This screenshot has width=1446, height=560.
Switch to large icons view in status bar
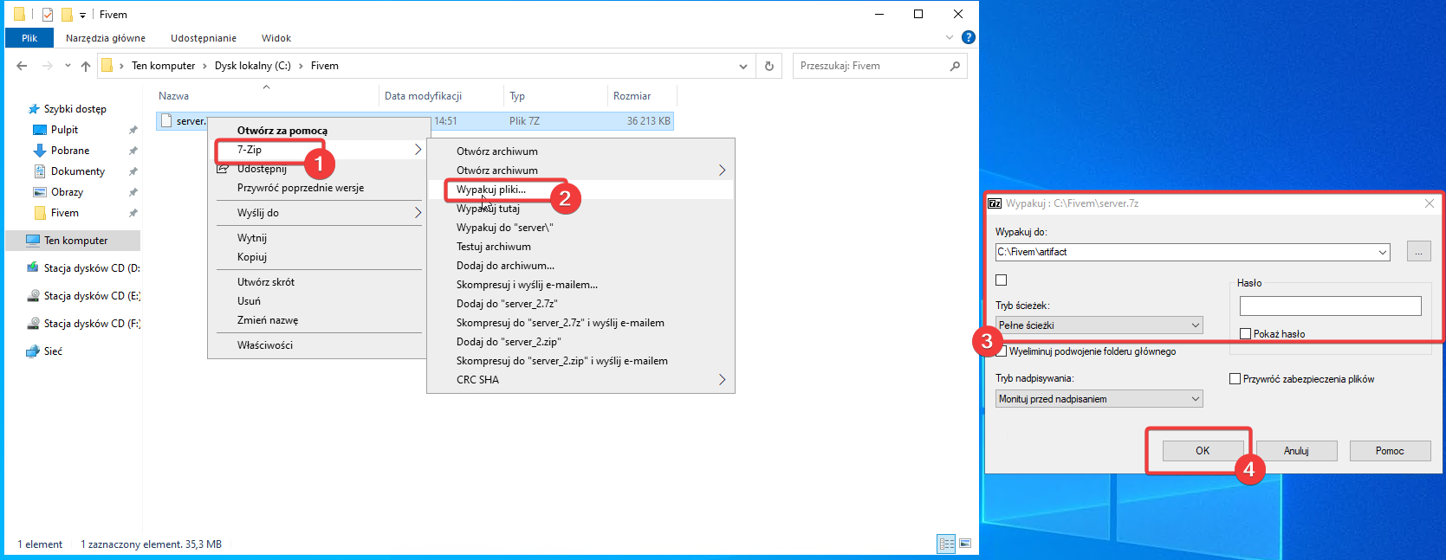pyautogui.click(x=965, y=544)
